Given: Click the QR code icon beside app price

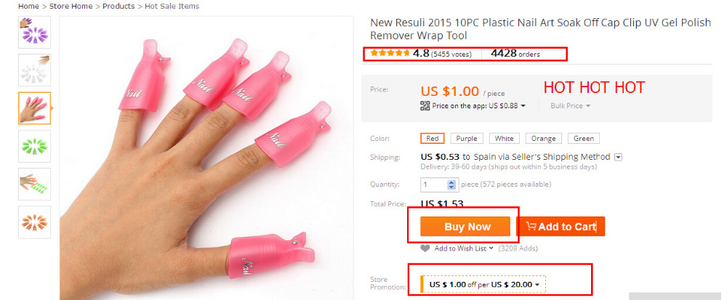Looking at the screenshot, I should 425,106.
